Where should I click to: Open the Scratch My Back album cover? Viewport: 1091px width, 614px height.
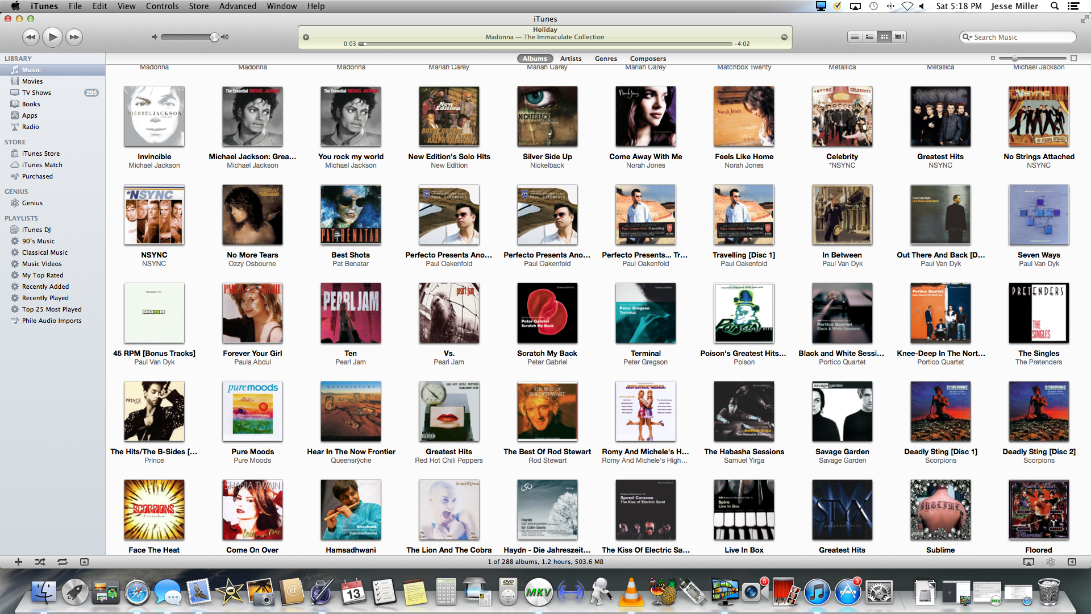[x=547, y=313]
